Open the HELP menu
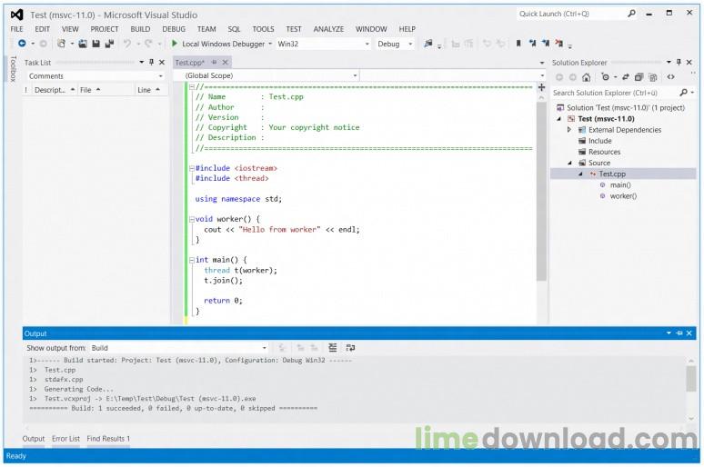The image size is (704, 467). coord(407,29)
